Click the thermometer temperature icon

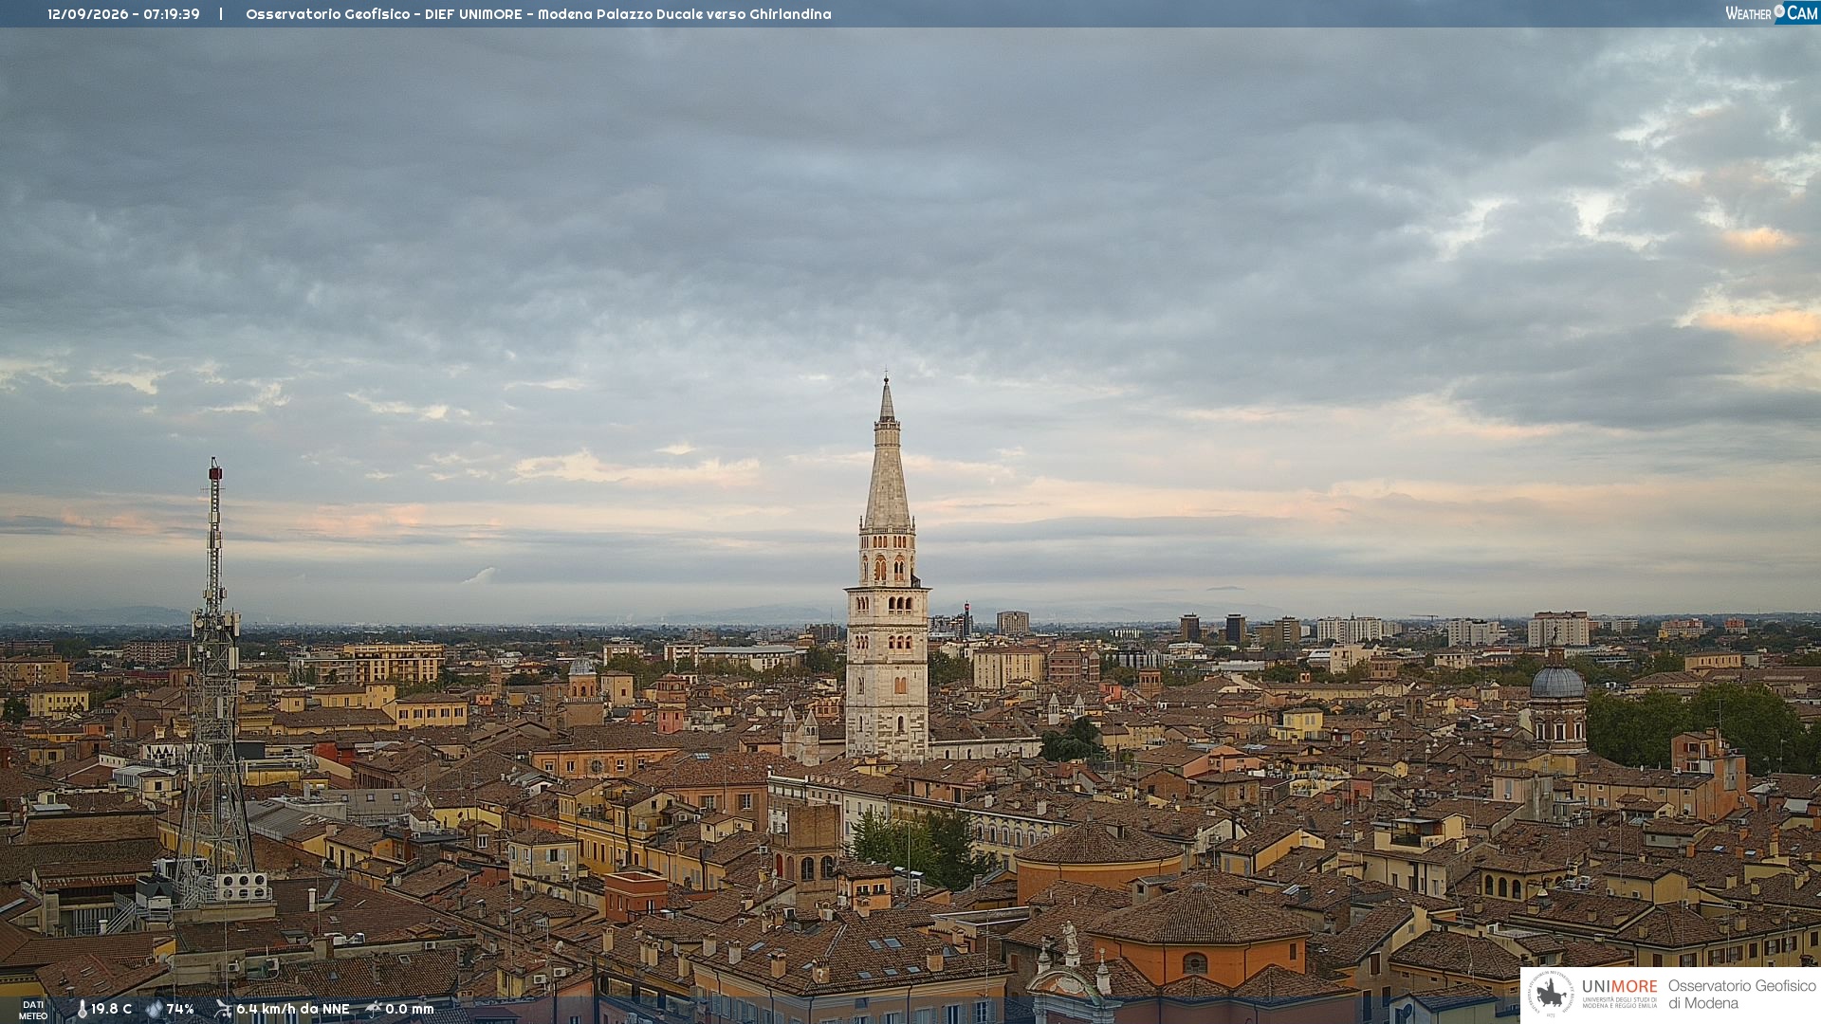82,1009
